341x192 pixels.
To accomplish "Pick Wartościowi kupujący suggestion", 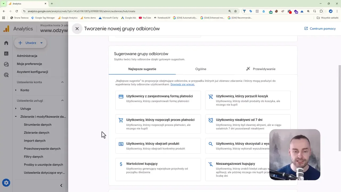I will (x=158, y=170).
